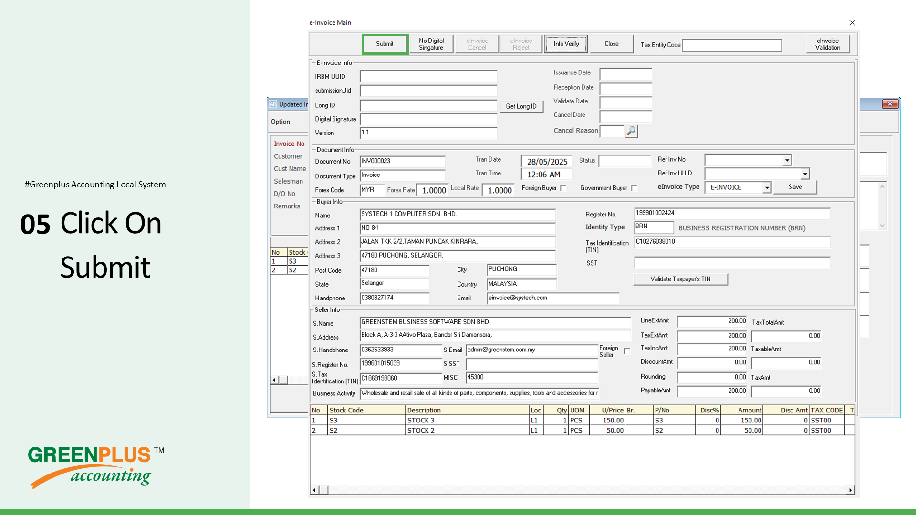The image size is (916, 515).
Task: Click the Long ID field
Action: 428,105
